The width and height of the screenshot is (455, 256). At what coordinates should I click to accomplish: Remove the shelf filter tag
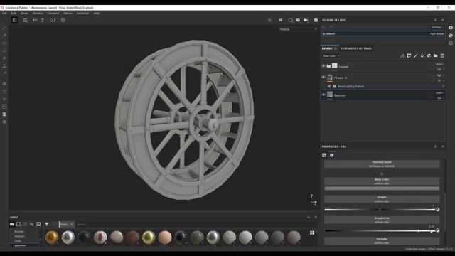pyautogui.click(x=72, y=225)
